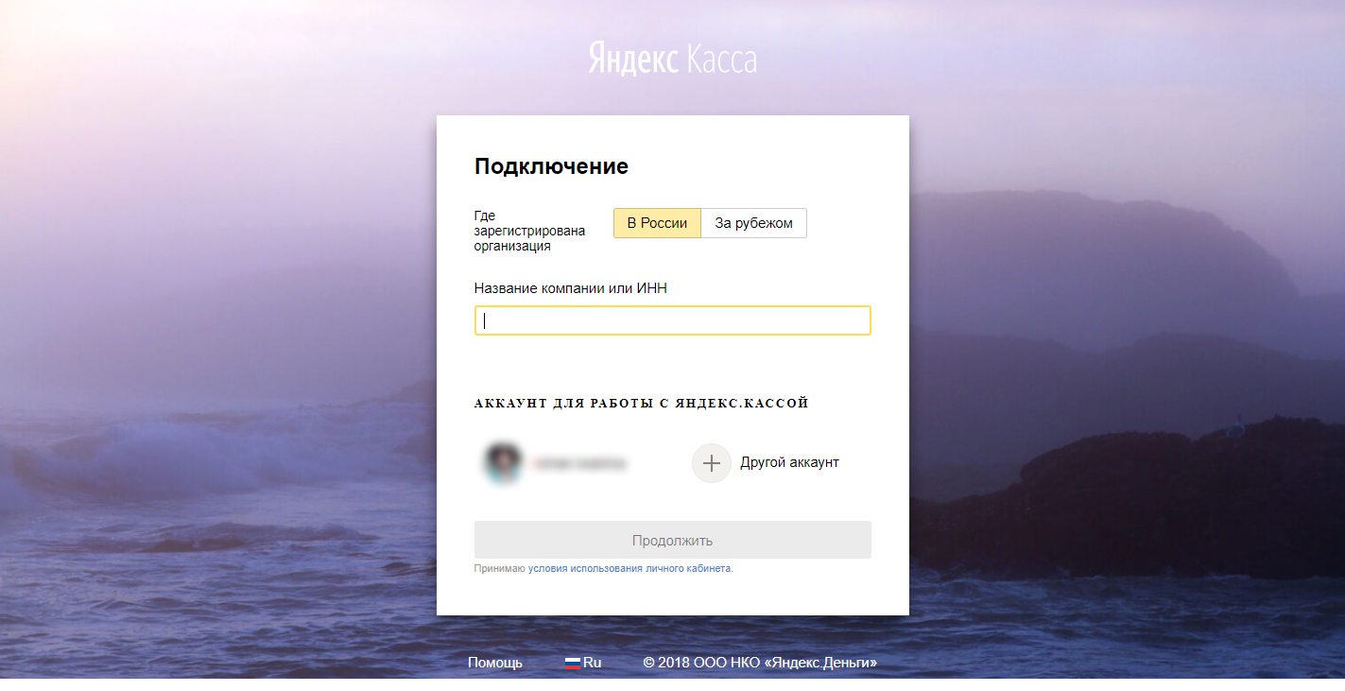Click the Яндекс Касса logo
1345x691 pixels.
[672, 59]
